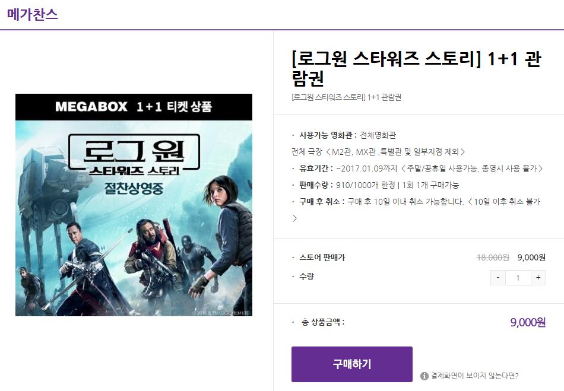Image resolution: width=564 pixels, height=391 pixels.
Task: Click the 절찬상영중 text on the poster
Action: point(134,188)
